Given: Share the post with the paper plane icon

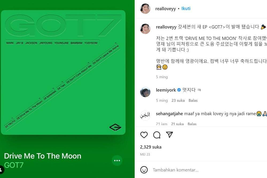Looking at the screenshot, I should 170,135.
